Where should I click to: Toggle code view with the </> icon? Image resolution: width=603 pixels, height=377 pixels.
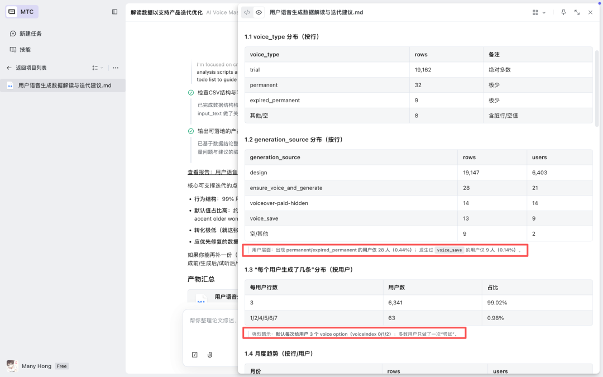pyautogui.click(x=247, y=12)
